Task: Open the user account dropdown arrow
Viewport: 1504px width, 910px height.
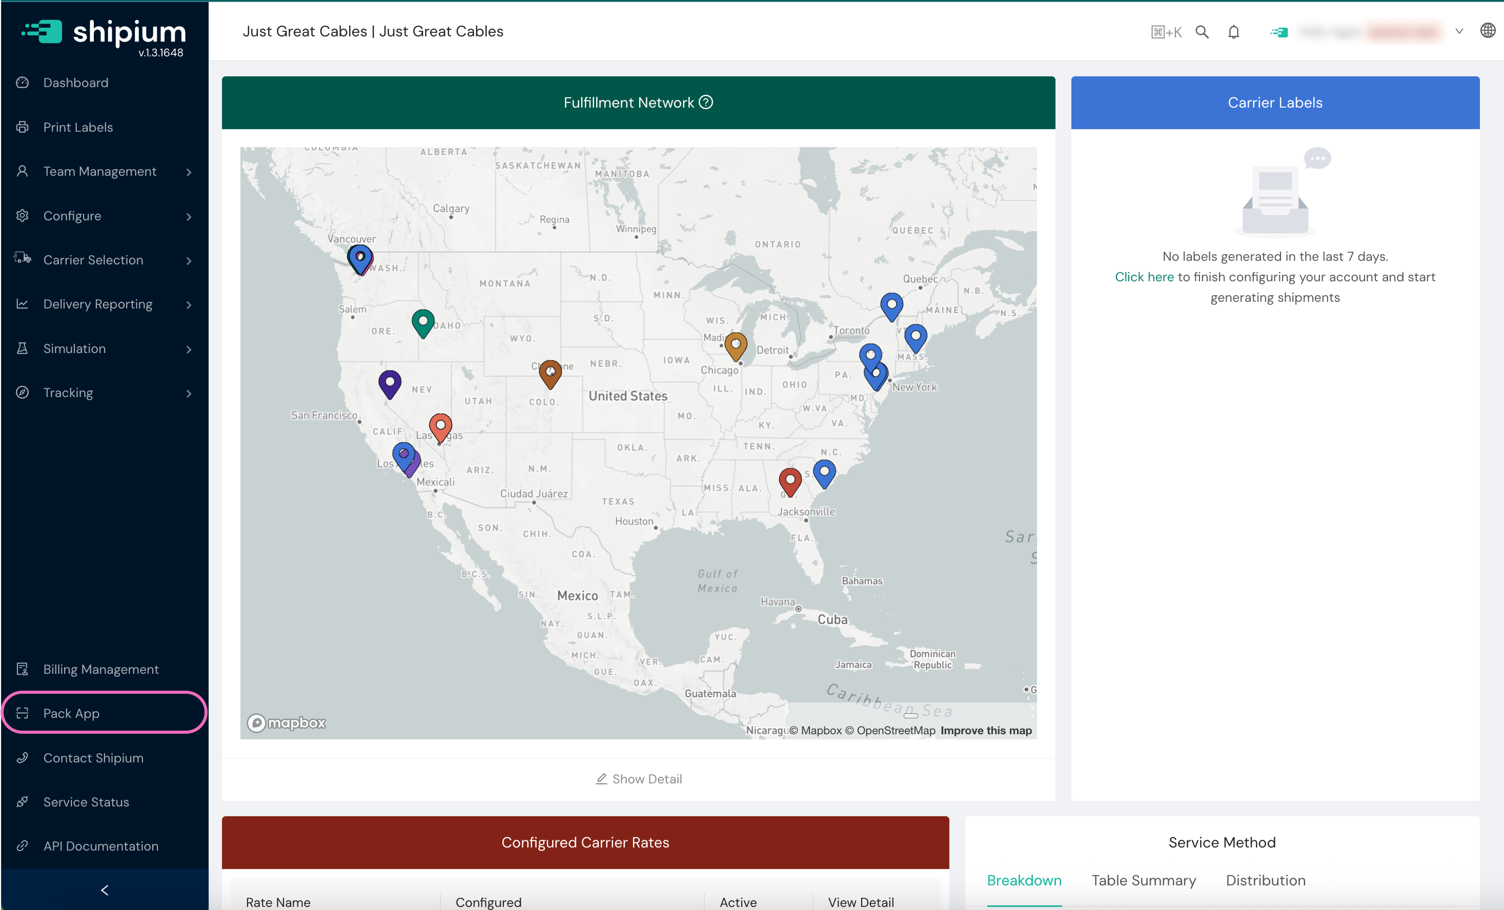Action: coord(1459,32)
